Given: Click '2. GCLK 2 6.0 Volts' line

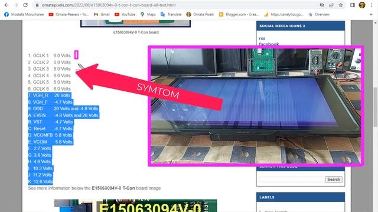Looking at the screenshot, I should click(x=49, y=62).
